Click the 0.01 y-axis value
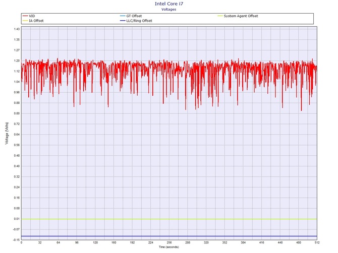This screenshot has width=338, height=253. [x=17, y=219]
